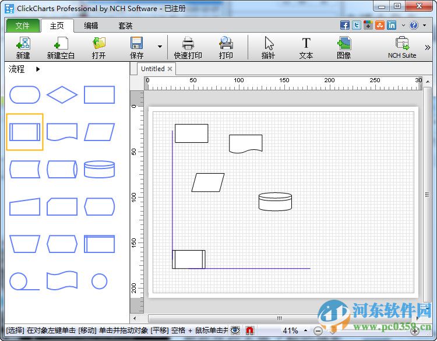Click the document shape on the canvas
Image resolution: width=437 pixels, height=341 pixels.
pyautogui.click(x=245, y=143)
